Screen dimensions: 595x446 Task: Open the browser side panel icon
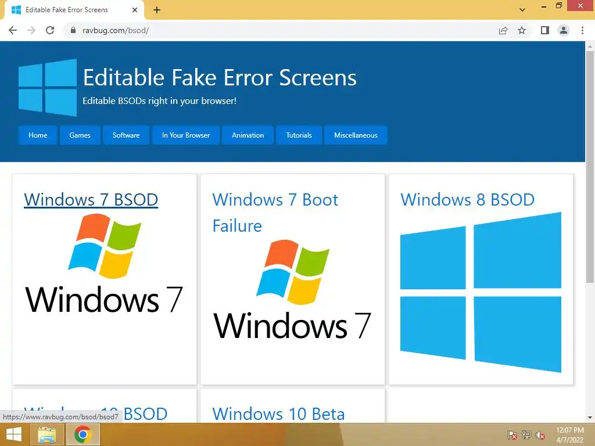[x=545, y=30]
